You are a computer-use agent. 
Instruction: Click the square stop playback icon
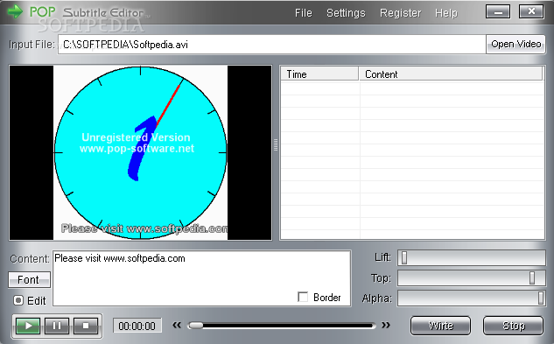[86, 326]
